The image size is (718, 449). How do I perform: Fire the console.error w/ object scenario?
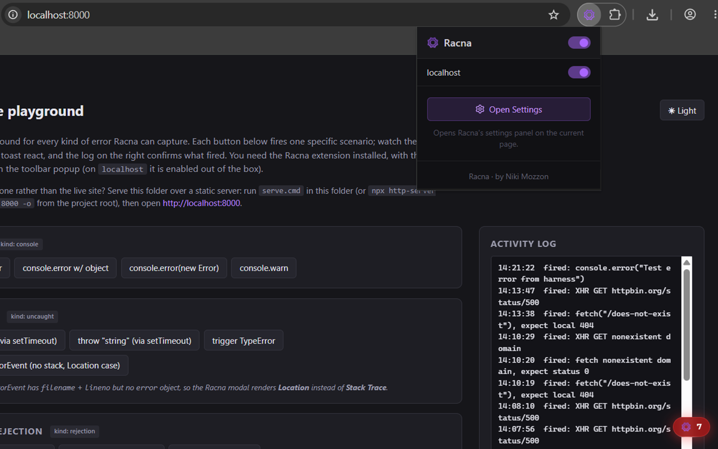[66, 268]
